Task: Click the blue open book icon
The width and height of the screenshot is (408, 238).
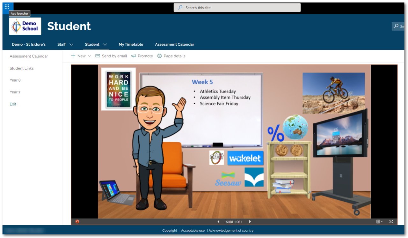Action: 254,177
